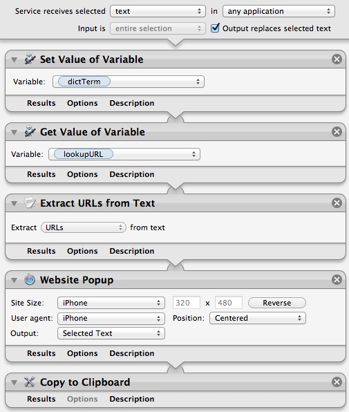This screenshot has width=349, height=412.
Task: Remove the Set Value of Variable action
Action: 337,59
